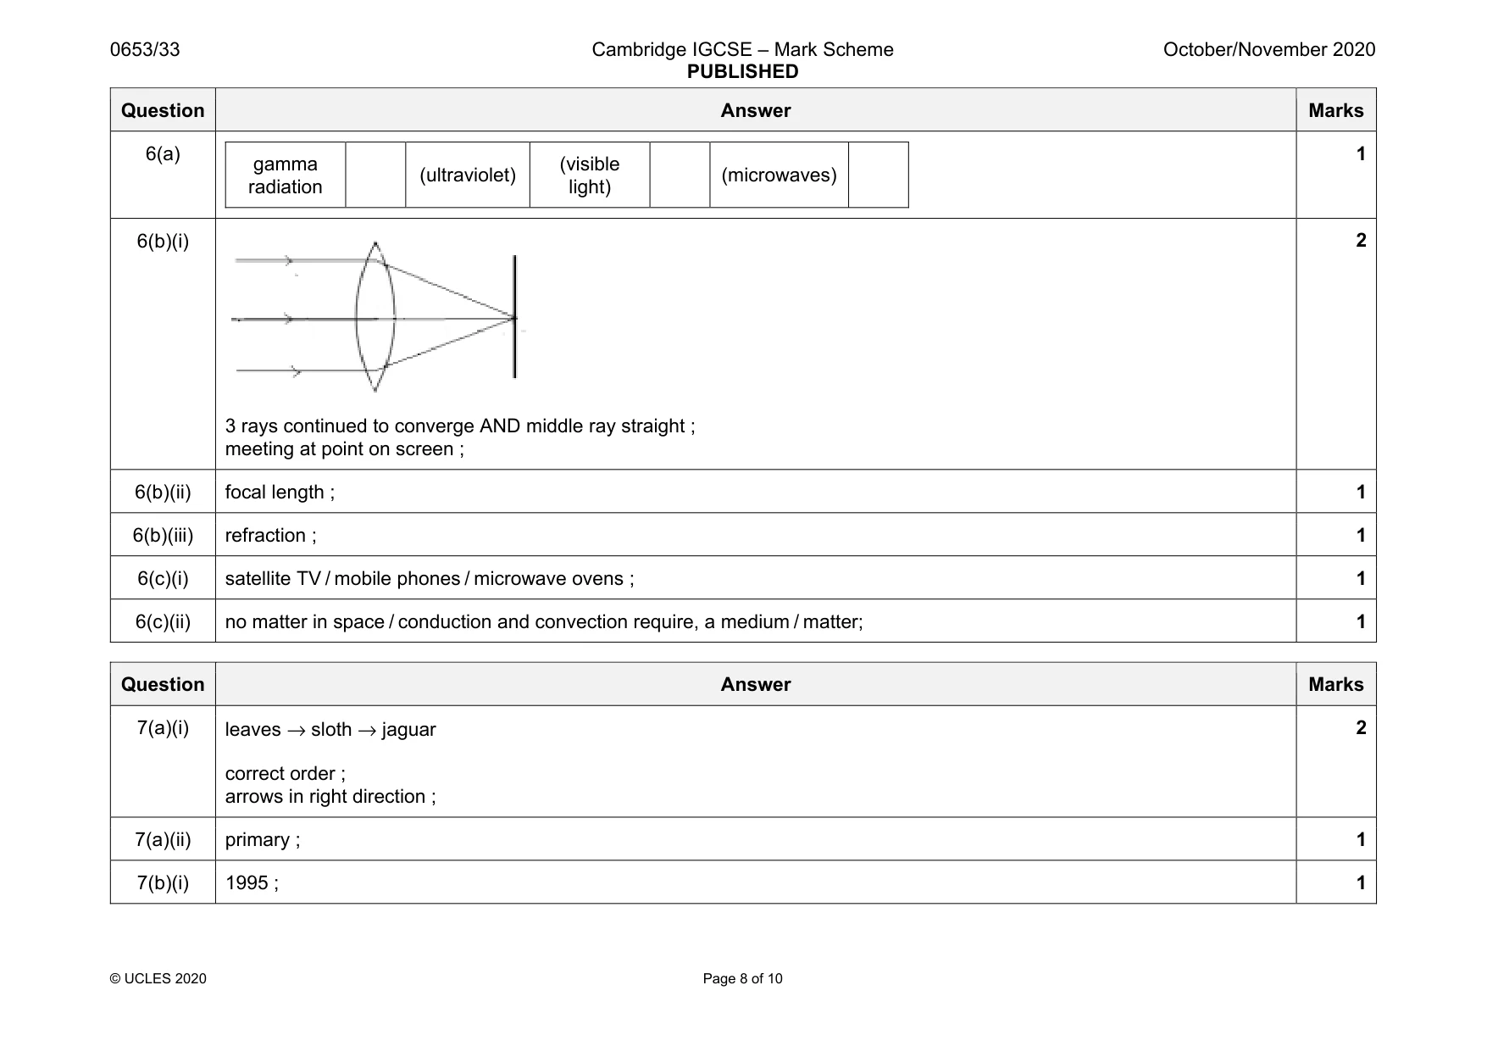Image resolution: width=1487 pixels, height=1052 pixels.
Task: Click question number 6(c)(ii)
Action: [163, 621]
